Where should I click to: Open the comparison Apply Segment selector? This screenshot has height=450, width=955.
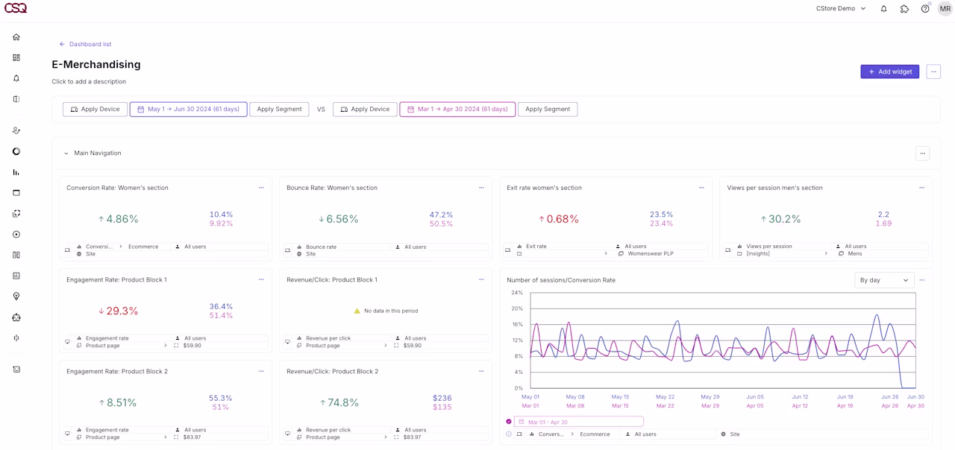point(548,110)
